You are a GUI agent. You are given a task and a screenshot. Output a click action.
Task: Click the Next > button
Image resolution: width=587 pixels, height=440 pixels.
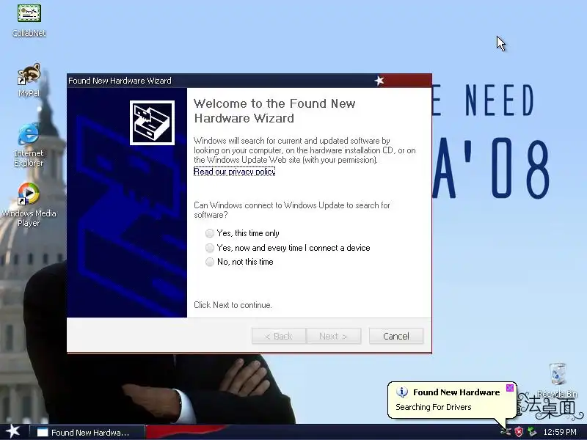(333, 336)
